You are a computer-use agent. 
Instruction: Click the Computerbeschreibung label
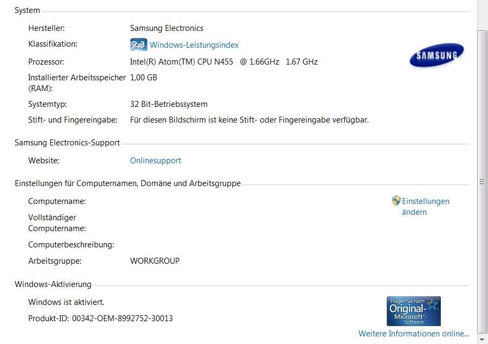coord(71,245)
